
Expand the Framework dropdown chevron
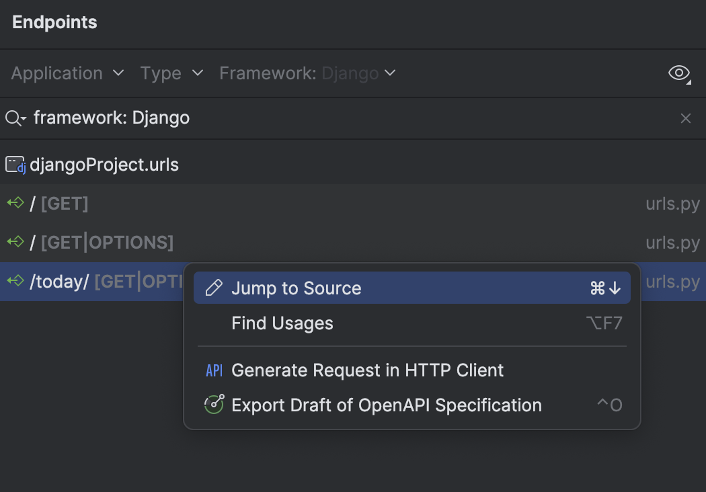tap(391, 73)
